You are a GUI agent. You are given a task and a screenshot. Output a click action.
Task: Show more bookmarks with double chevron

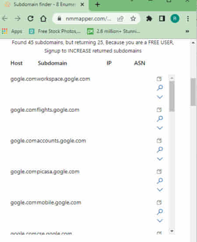tap(187, 32)
